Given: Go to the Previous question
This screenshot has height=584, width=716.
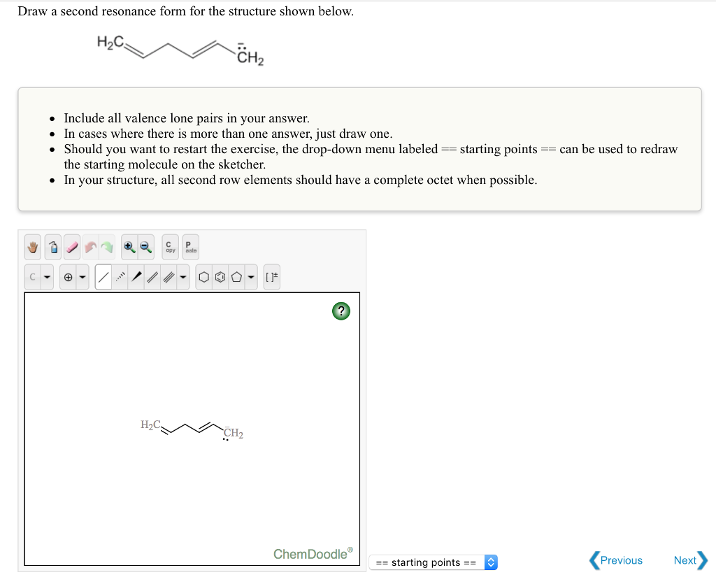Looking at the screenshot, I should pos(615,560).
